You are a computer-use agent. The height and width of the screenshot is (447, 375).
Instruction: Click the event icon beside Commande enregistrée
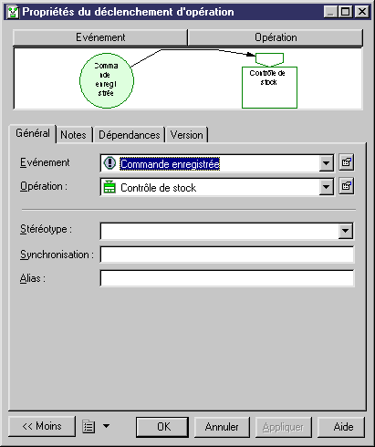[x=109, y=163]
